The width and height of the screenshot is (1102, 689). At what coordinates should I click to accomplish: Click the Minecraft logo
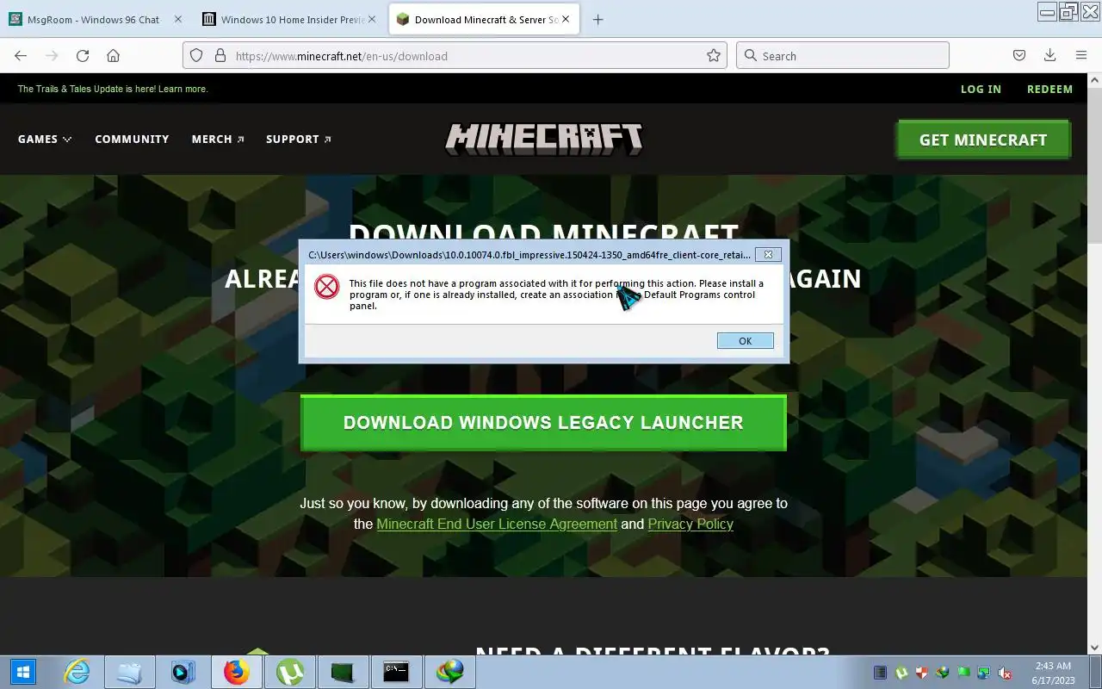(544, 139)
